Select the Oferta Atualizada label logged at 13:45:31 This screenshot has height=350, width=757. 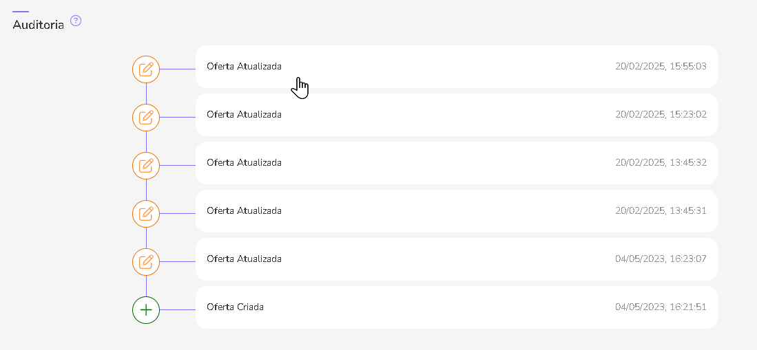(x=244, y=211)
